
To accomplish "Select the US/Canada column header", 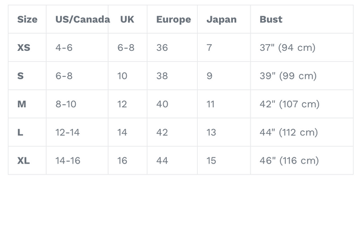I will tap(83, 19).
